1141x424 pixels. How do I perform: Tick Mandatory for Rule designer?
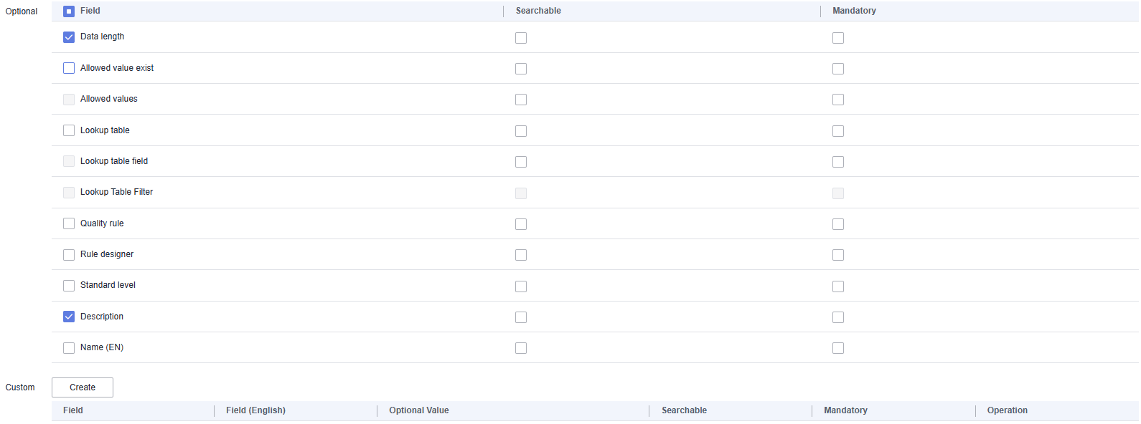[x=838, y=255]
